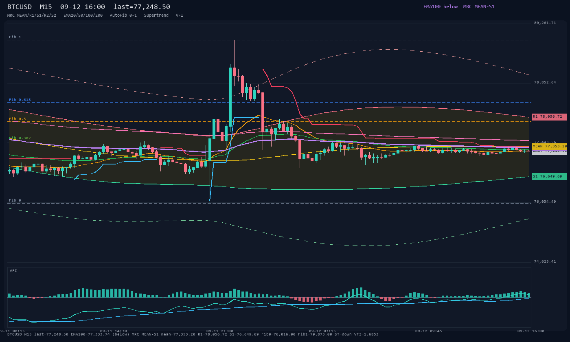Click the 78,852.64 price axis value
This screenshot has height=342, width=570.
click(545, 82)
